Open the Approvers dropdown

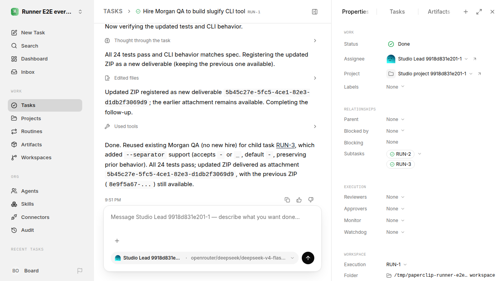tap(395, 209)
